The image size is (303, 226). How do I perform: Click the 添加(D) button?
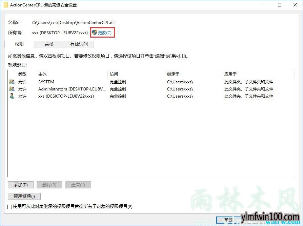click(21, 185)
